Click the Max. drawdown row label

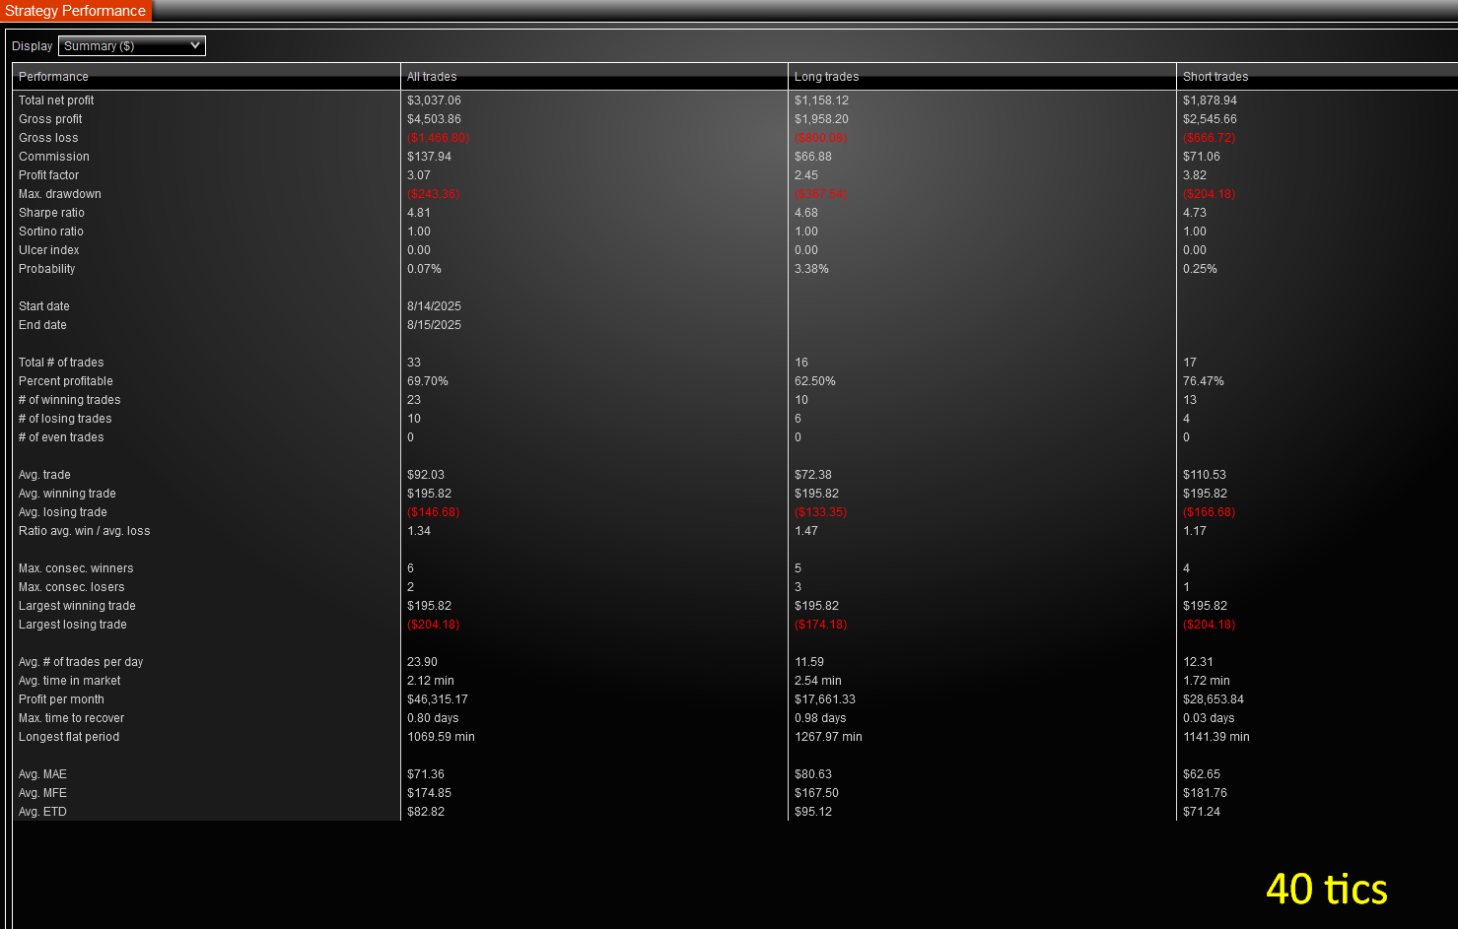(x=59, y=194)
